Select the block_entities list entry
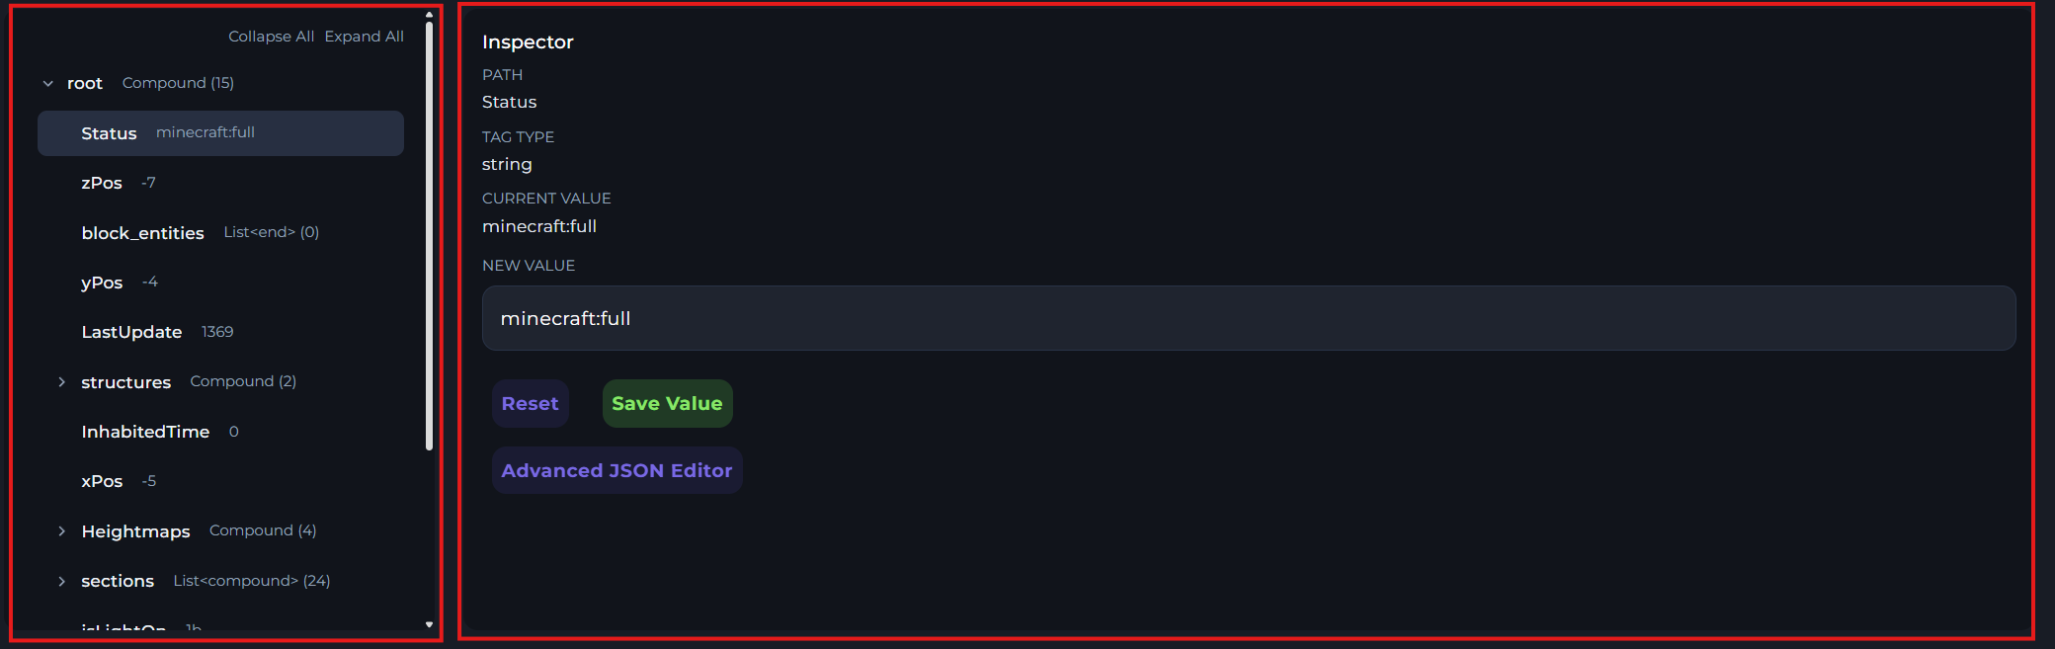The width and height of the screenshot is (2055, 649). click(142, 233)
